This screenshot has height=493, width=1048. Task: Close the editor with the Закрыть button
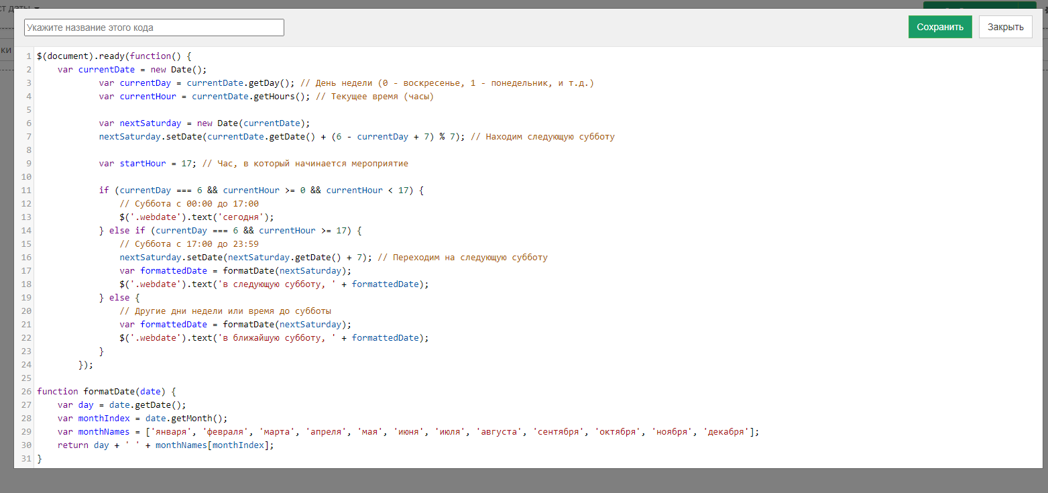pyautogui.click(x=1005, y=27)
